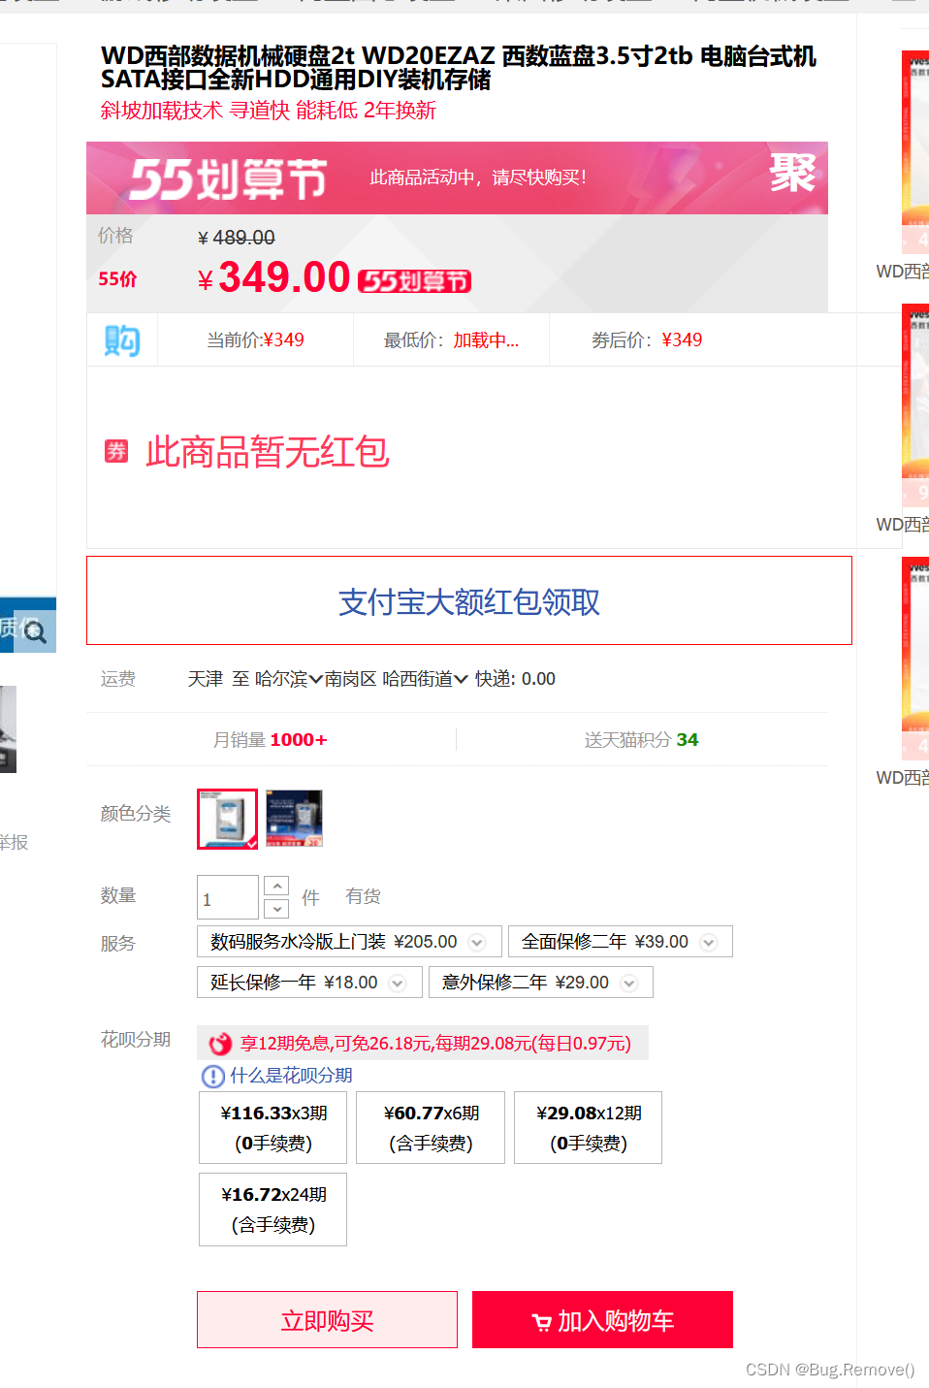This screenshot has height=1388, width=929.
Task: Click the 当前价:¥349 tab
Action: [255, 340]
